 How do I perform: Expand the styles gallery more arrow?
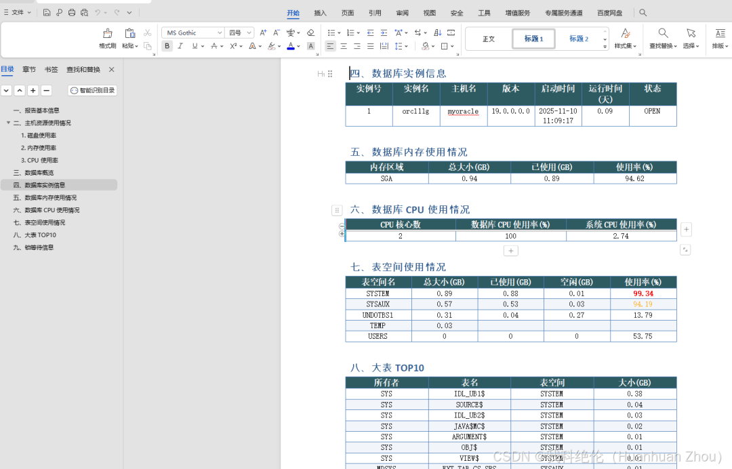pyautogui.click(x=605, y=47)
